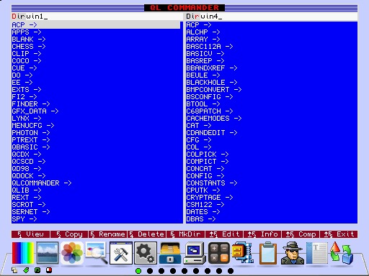Activate the Dir win4_ panel header
The height and width of the screenshot is (276, 369).
click(272, 17)
